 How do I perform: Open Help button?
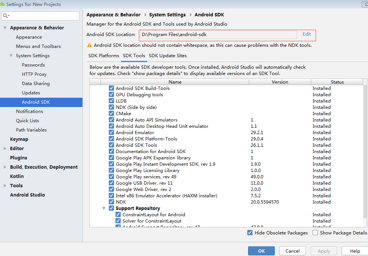pos(355,251)
